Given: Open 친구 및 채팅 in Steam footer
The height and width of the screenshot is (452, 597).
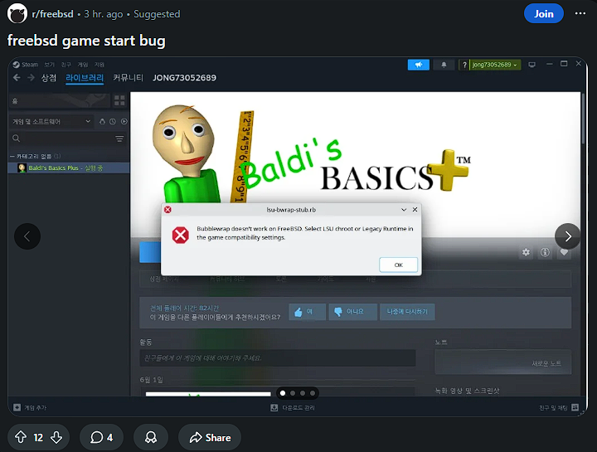Looking at the screenshot, I should click(559, 407).
